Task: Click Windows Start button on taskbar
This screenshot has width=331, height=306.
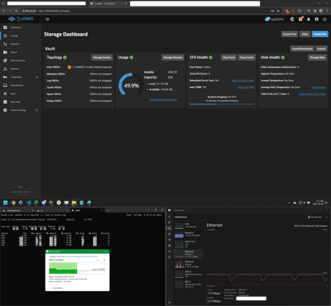Action: pos(5,203)
